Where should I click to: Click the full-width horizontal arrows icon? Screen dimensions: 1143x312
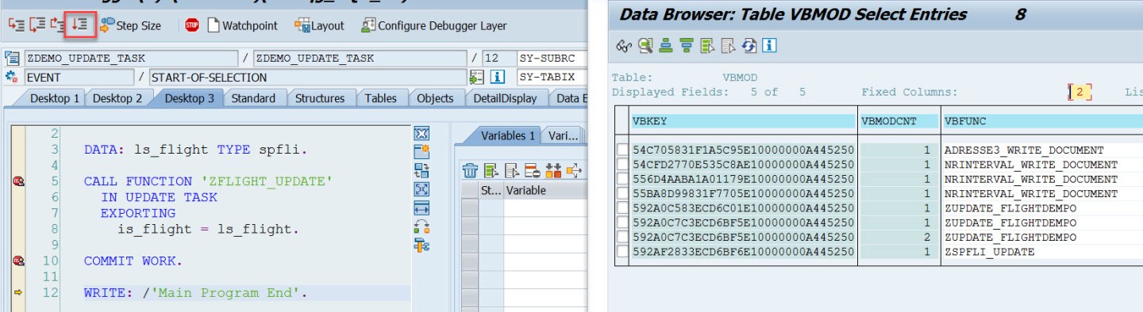tap(421, 208)
